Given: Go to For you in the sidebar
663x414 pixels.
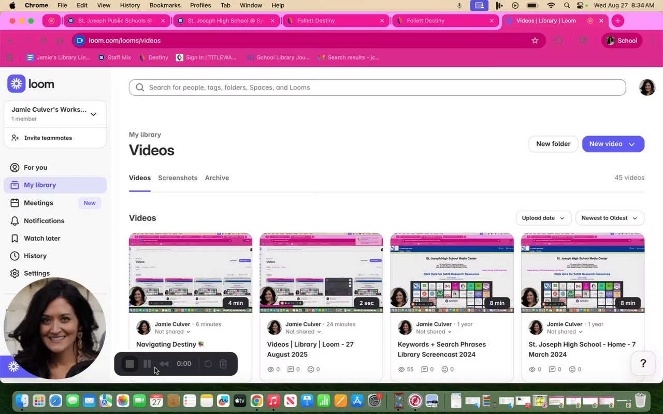Looking at the screenshot, I should point(55,167).
